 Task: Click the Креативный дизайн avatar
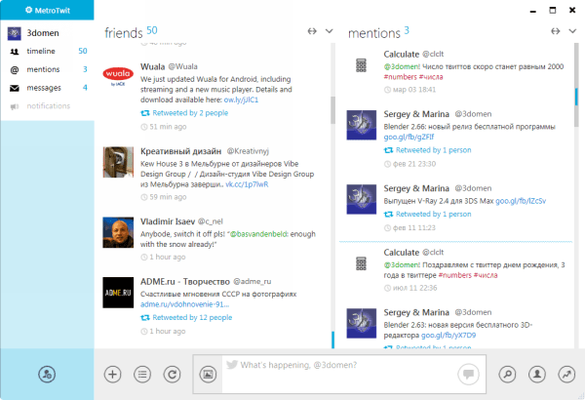pos(118,162)
